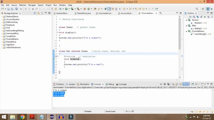Expand the AbstractDemo project tree
Viewport: 214px width, 120px height.
click(2, 16)
